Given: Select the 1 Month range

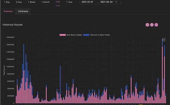Looking at the screenshot, I should pyautogui.click(x=46, y=2).
